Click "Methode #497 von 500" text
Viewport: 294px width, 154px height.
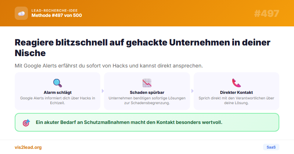pyautogui.click(x=57, y=15)
